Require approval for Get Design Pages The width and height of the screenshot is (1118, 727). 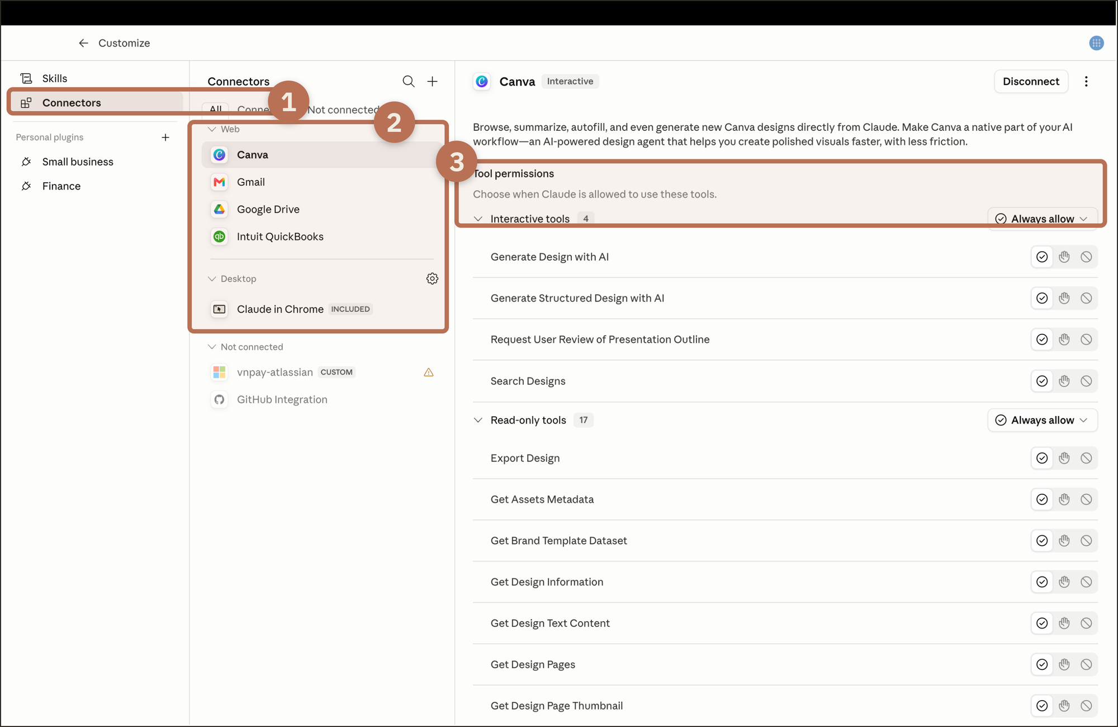pyautogui.click(x=1064, y=664)
